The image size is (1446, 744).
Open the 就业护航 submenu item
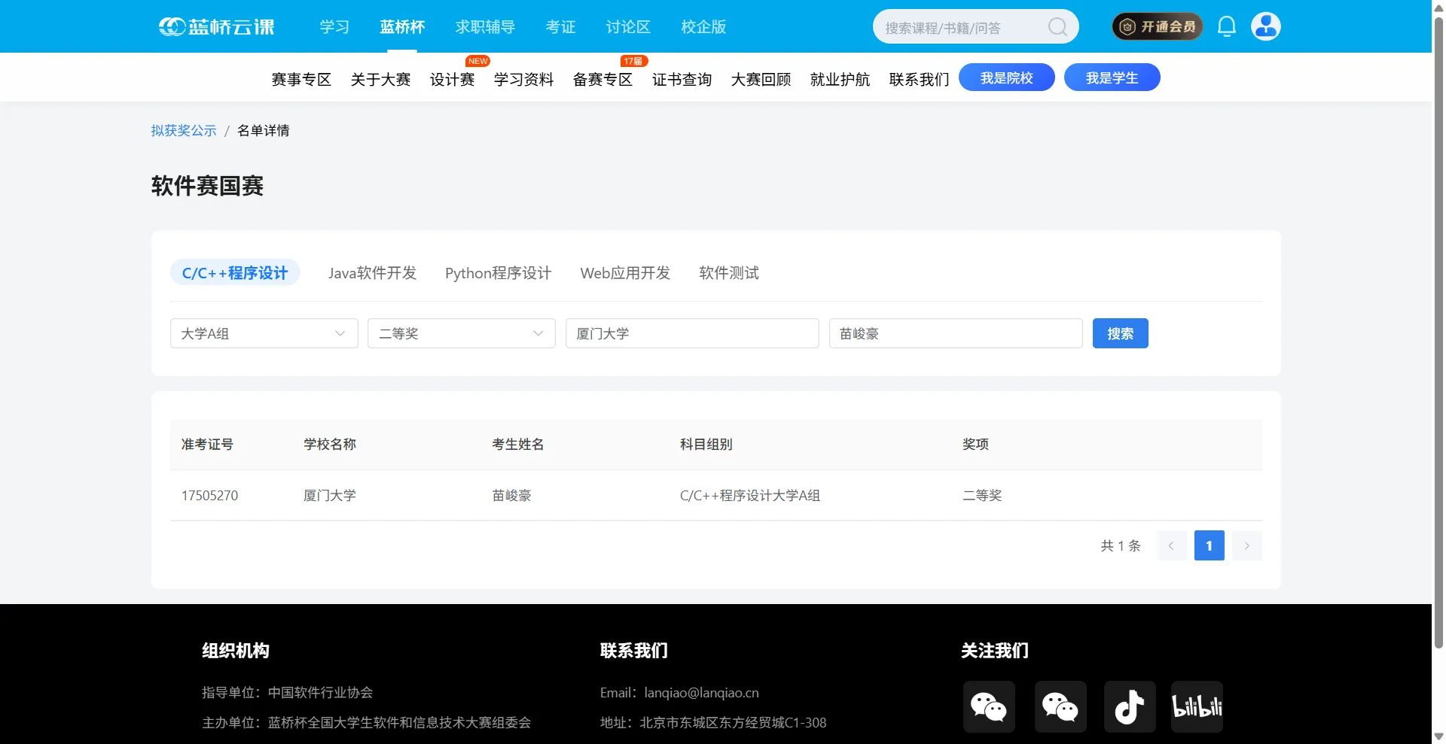click(840, 79)
